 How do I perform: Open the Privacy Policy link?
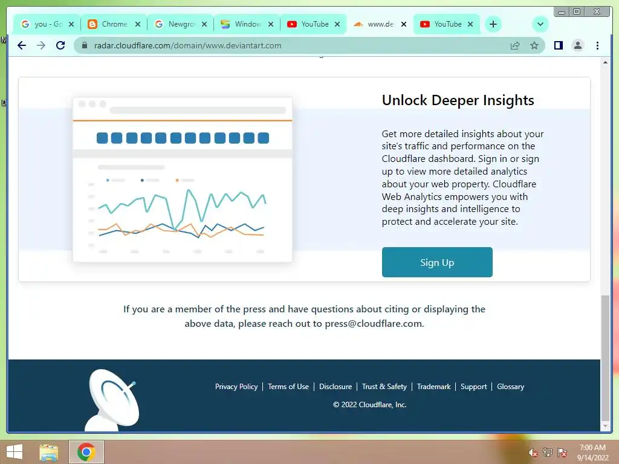236,387
